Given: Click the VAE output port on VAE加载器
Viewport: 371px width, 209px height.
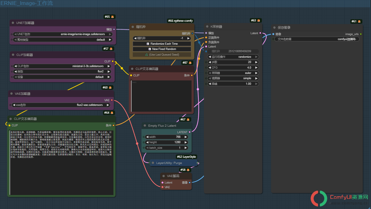Looking at the screenshot, I should [x=112, y=100].
